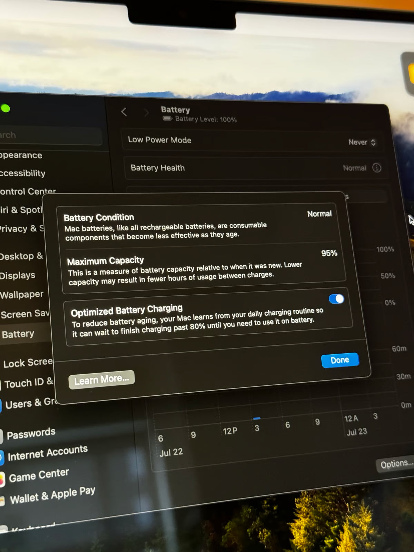Screen dimensions: 414x552
Task: Click the Done button in battery dialog
Action: [x=340, y=360]
